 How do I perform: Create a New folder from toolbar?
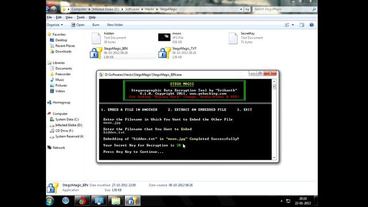click(115, 25)
